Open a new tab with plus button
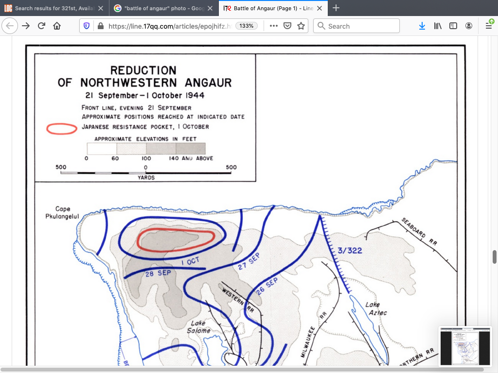Viewport: 498px width, 373px height. click(x=336, y=8)
